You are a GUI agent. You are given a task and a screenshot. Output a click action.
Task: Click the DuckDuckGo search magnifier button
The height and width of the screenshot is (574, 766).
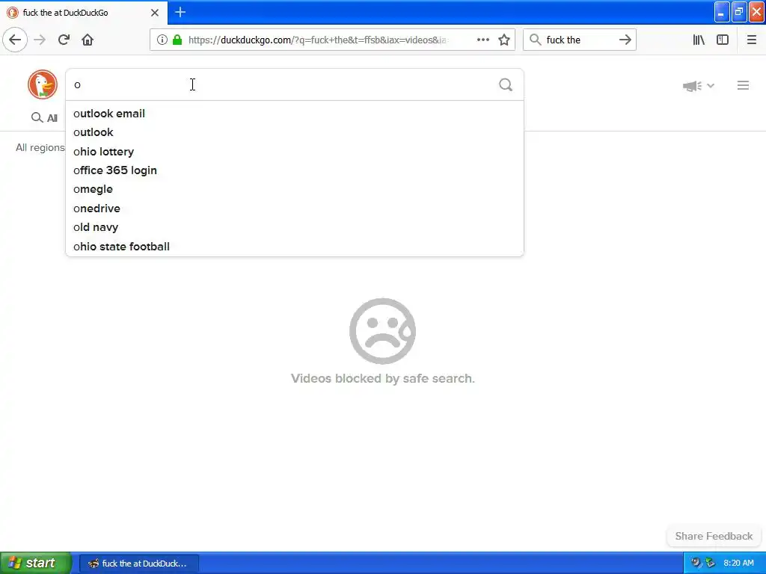(x=506, y=85)
